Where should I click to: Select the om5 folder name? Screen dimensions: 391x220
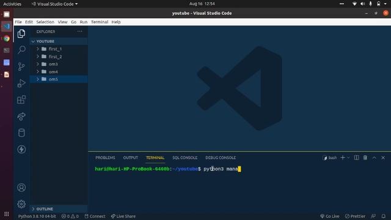tap(53, 79)
